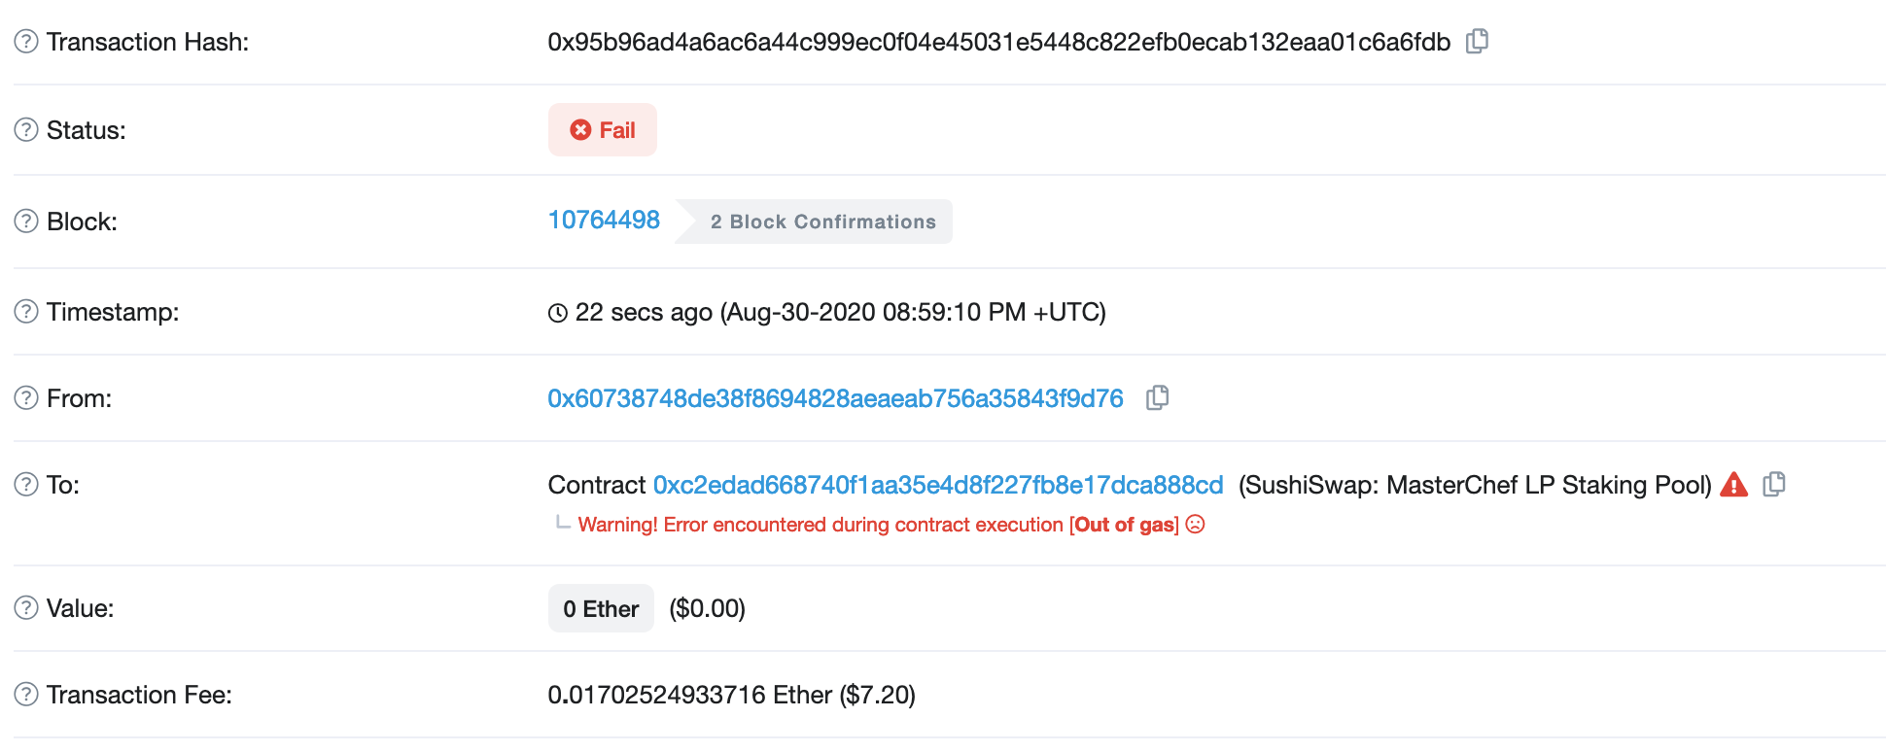
Task: Click the Transaction Hash help icon
Action: (x=26, y=42)
